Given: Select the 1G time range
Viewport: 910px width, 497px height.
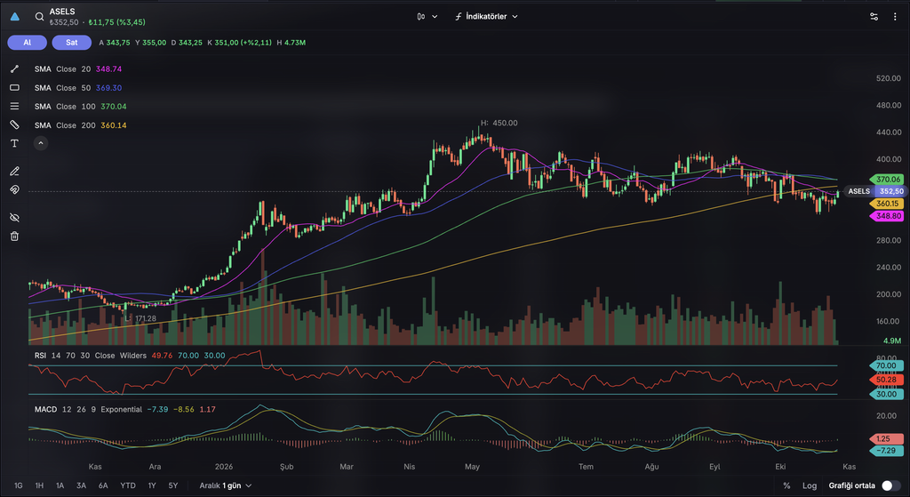Looking at the screenshot, I should click(x=19, y=485).
